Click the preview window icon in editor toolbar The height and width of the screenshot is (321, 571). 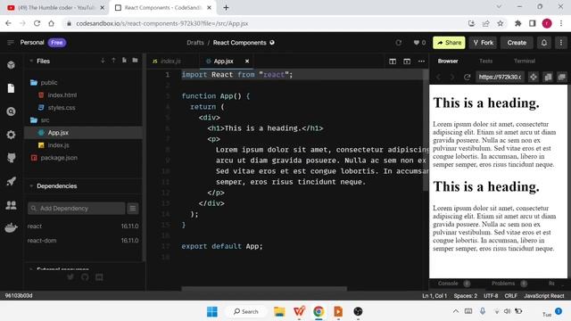407,62
